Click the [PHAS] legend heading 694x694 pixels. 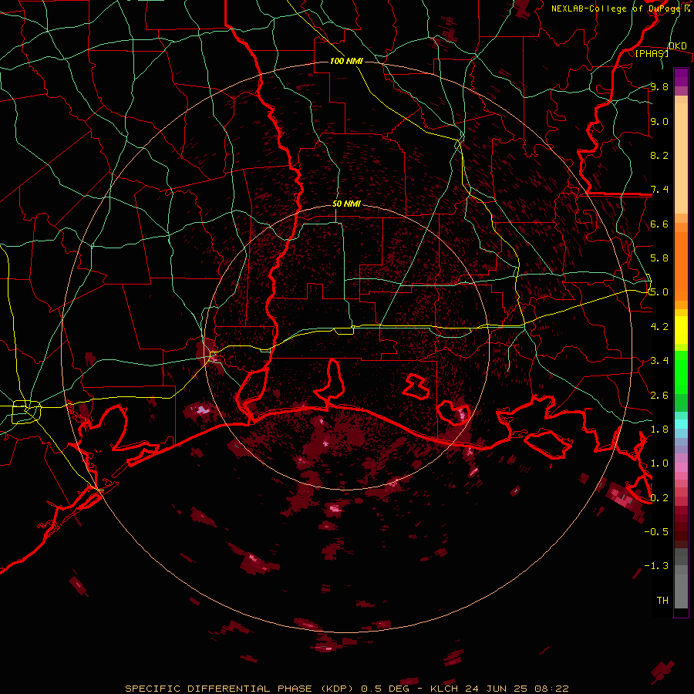652,53
